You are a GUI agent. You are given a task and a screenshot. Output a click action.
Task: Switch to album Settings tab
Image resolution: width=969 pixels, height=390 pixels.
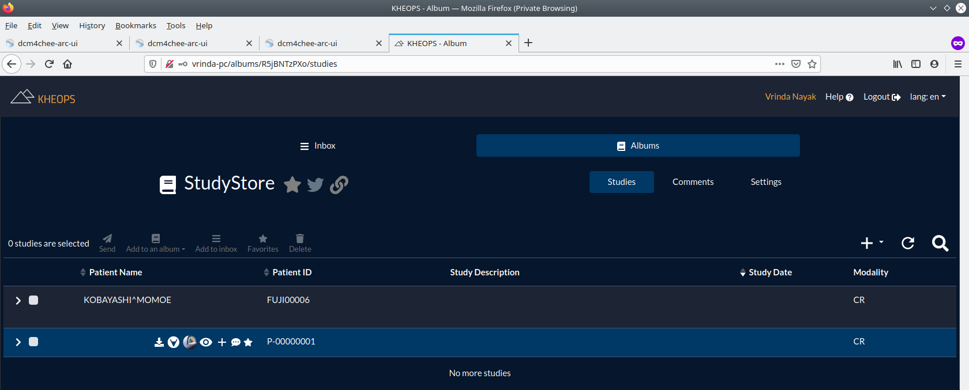(766, 182)
